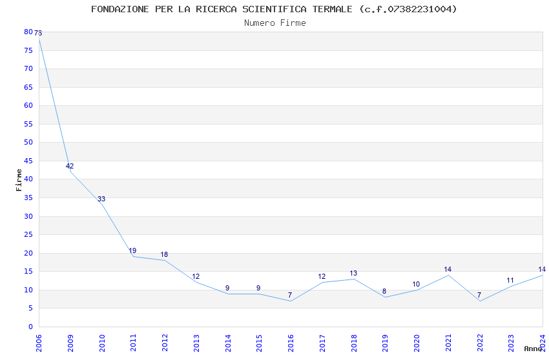Select the 2018 year label

click(x=354, y=343)
